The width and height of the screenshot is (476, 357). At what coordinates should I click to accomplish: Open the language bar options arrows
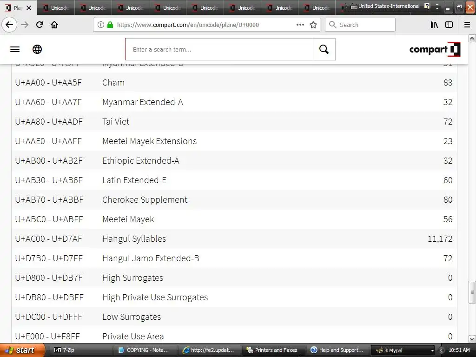tap(437, 7)
